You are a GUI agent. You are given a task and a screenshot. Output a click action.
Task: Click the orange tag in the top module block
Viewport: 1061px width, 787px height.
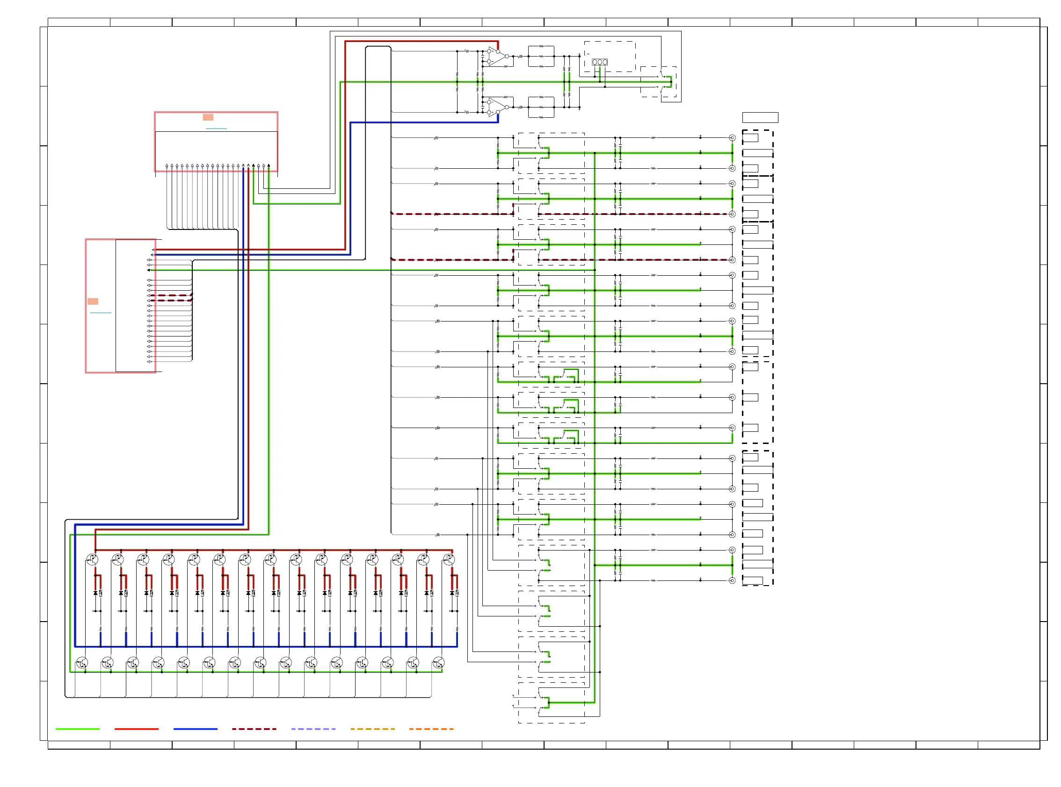tap(208, 117)
